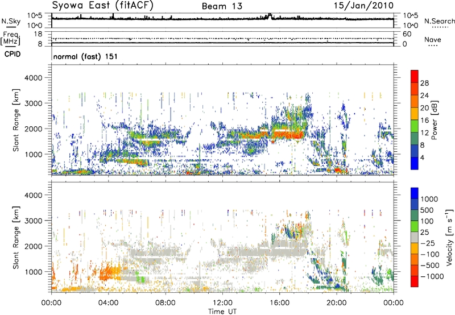Select the '-100' label on Velocity color bar

(x=430, y=254)
